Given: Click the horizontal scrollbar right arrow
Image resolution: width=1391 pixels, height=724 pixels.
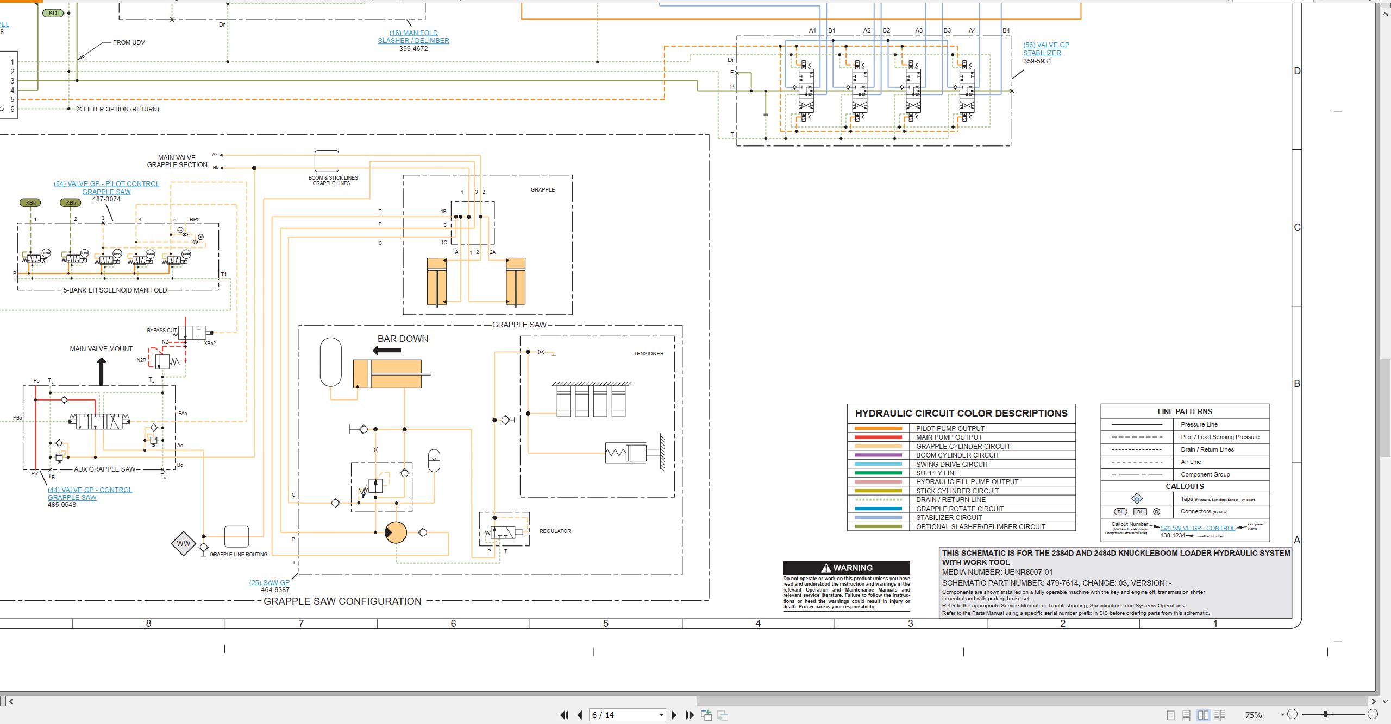Looking at the screenshot, I should click(1373, 701).
